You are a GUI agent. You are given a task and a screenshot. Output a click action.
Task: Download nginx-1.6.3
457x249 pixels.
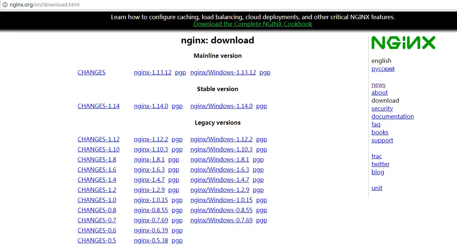pos(149,169)
